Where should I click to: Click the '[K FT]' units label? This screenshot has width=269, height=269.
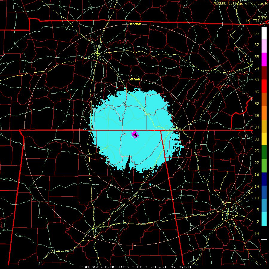point(253,21)
